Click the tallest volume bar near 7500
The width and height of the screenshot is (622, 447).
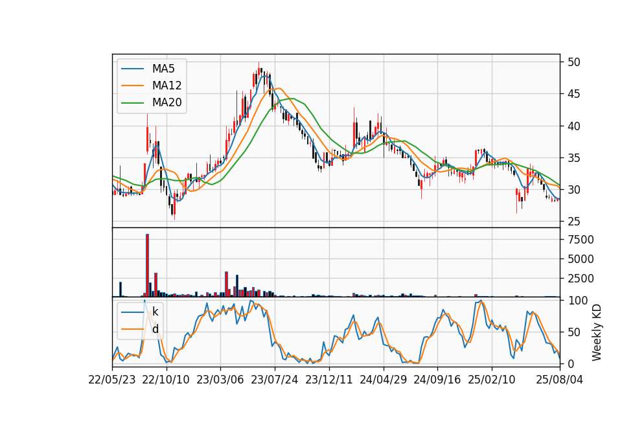(x=148, y=266)
